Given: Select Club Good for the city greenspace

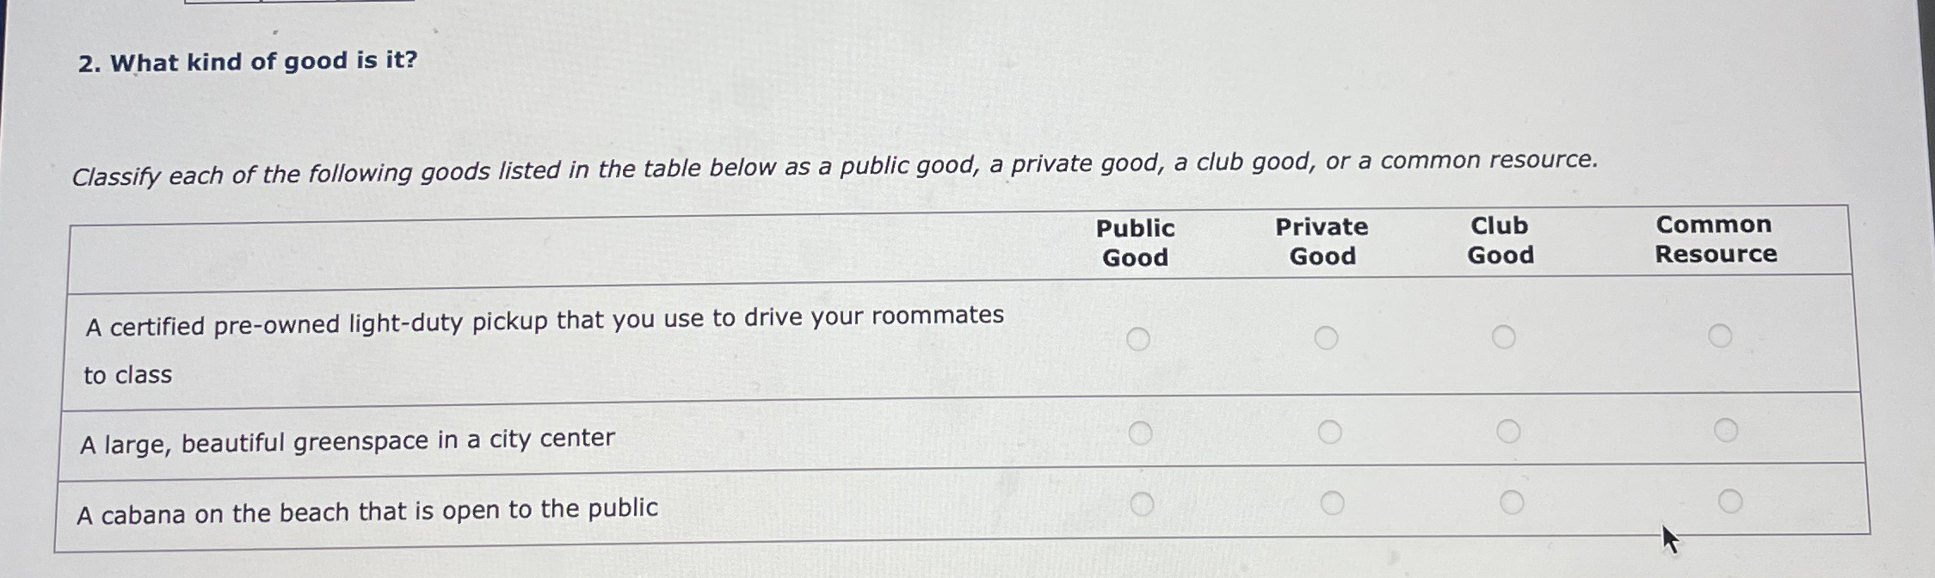Looking at the screenshot, I should [1507, 429].
